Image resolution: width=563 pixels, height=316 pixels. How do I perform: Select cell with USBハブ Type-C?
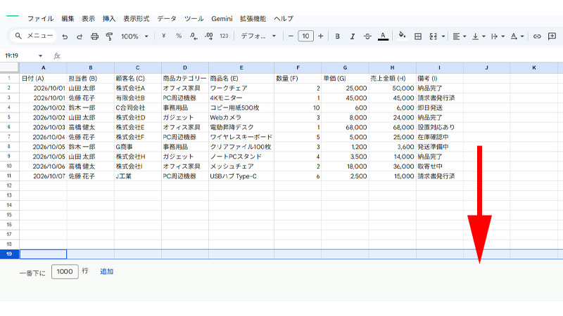(x=241, y=176)
